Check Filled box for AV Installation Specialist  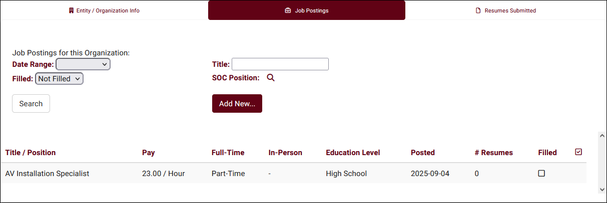point(541,174)
